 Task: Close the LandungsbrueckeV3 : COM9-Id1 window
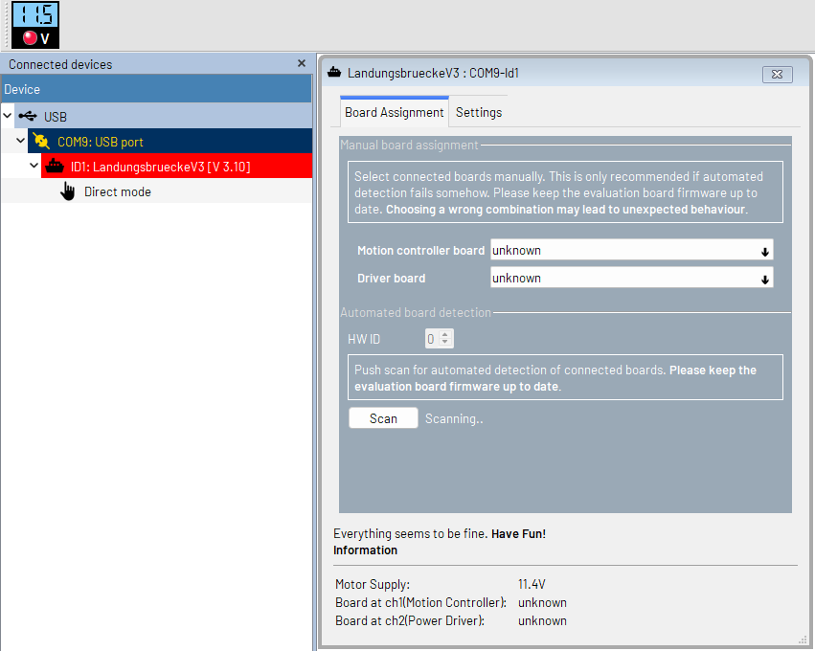[x=777, y=75]
